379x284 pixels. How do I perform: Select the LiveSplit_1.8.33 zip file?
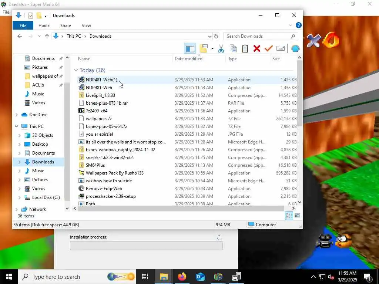pos(100,95)
